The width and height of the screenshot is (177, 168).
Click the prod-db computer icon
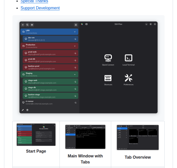(26, 60)
